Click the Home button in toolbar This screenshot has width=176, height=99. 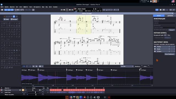click(x=2, y=10)
